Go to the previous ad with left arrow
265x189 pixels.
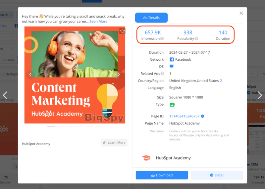point(5,95)
